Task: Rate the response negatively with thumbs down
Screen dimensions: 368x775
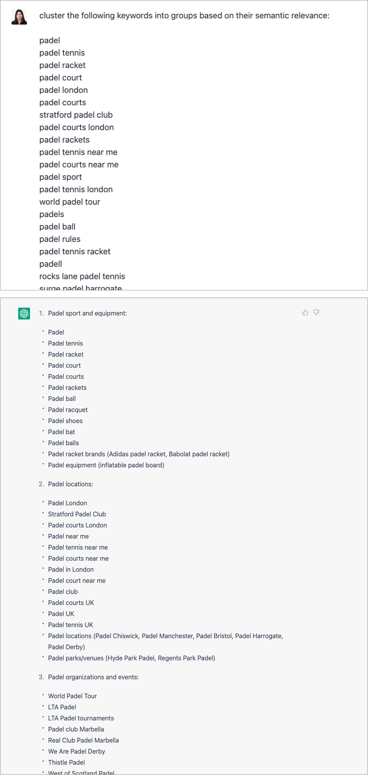Action: click(x=316, y=312)
